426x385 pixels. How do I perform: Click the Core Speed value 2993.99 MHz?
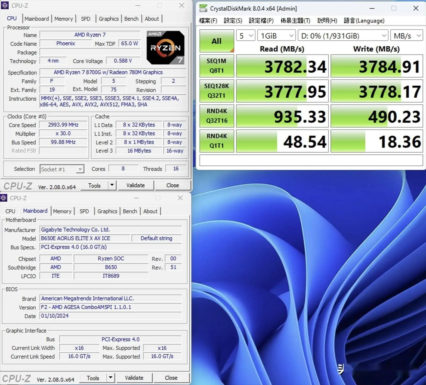pos(63,125)
